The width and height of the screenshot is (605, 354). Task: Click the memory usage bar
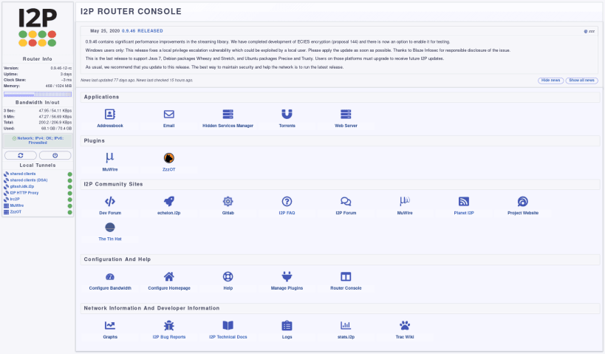pos(38,94)
